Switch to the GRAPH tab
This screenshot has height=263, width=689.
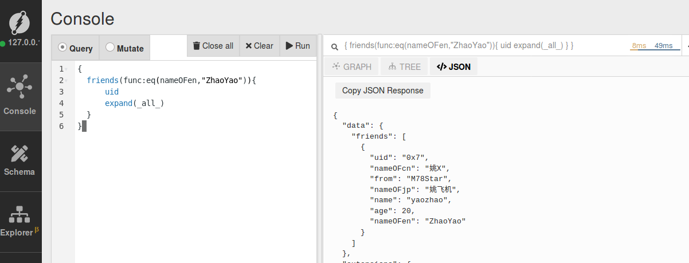click(351, 66)
